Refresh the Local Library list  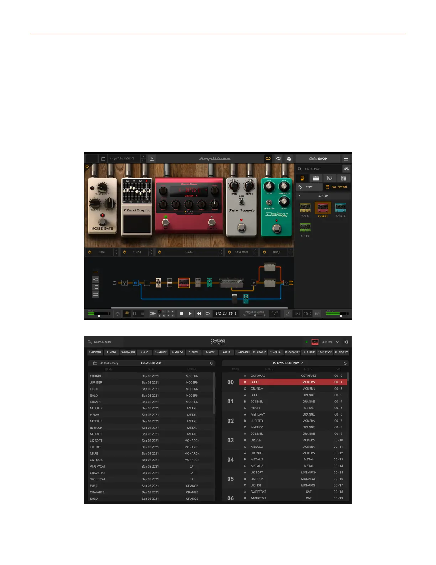click(211, 363)
